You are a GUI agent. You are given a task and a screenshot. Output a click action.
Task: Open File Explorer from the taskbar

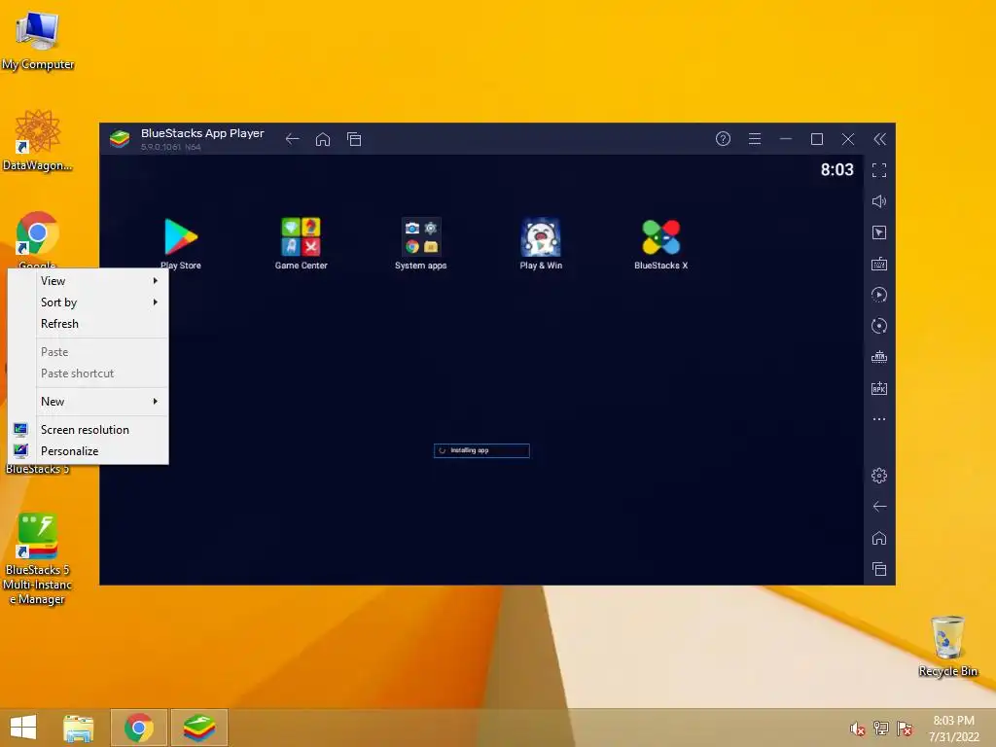(x=79, y=728)
